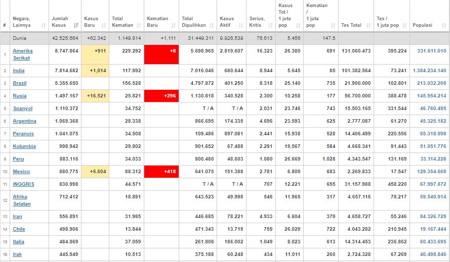The height and width of the screenshot is (262, 450).
Task: Select Irak total cases 445.949
Action: [69, 254]
